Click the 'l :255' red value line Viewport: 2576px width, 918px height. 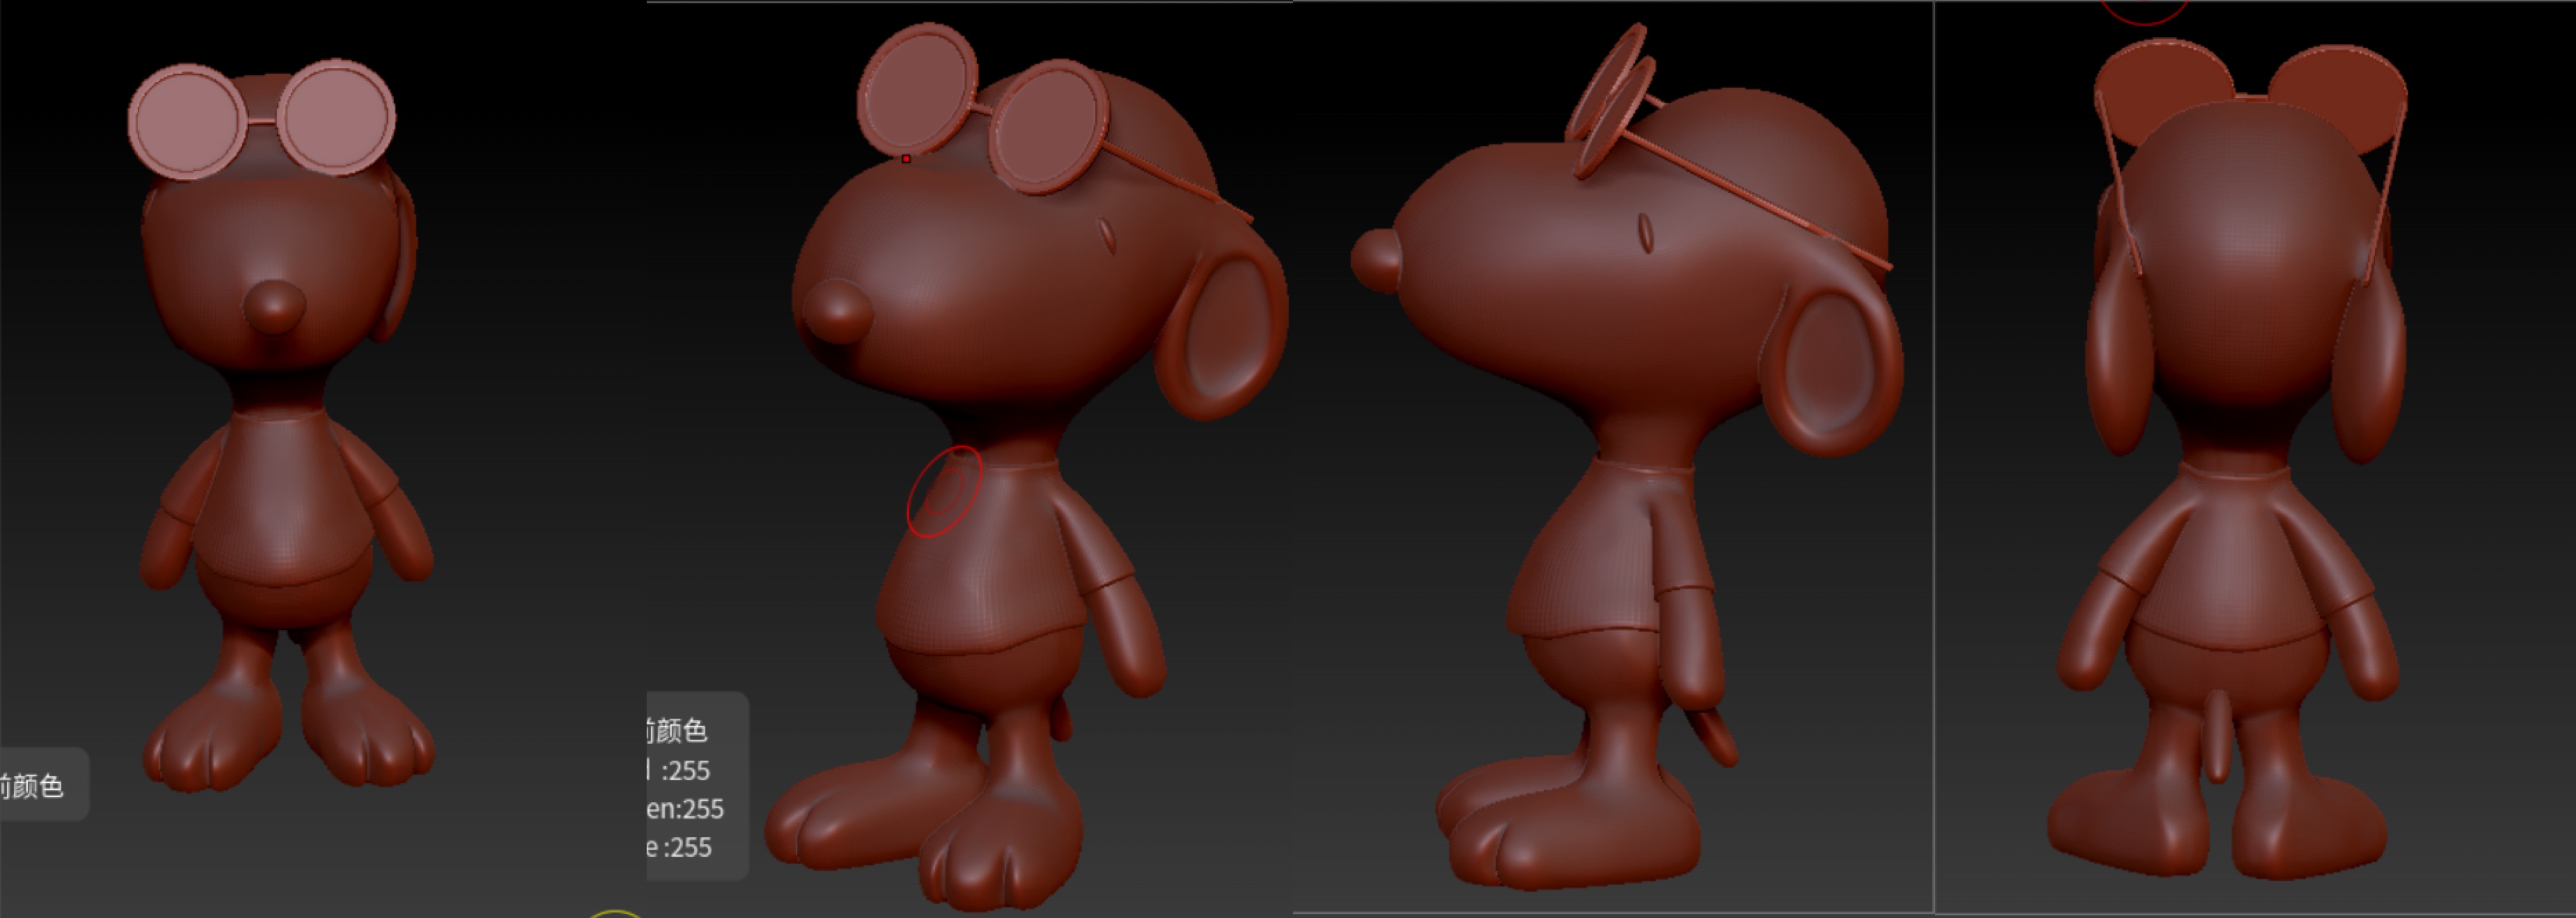point(679,770)
